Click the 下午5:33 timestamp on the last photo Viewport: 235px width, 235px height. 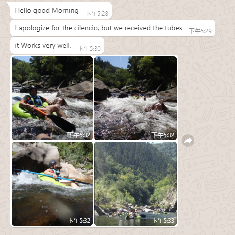[163, 220]
